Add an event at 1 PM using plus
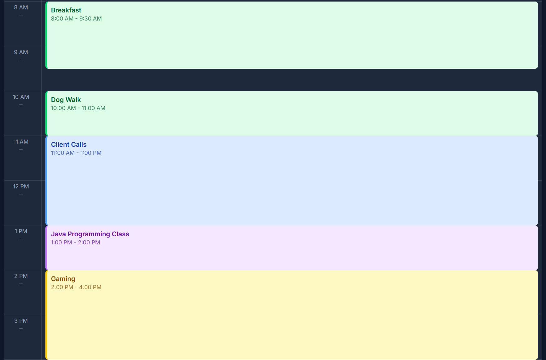The image size is (546, 360). point(21,239)
